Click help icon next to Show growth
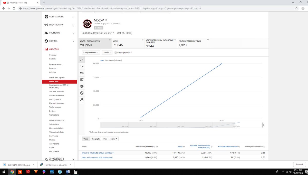 coord(131,53)
